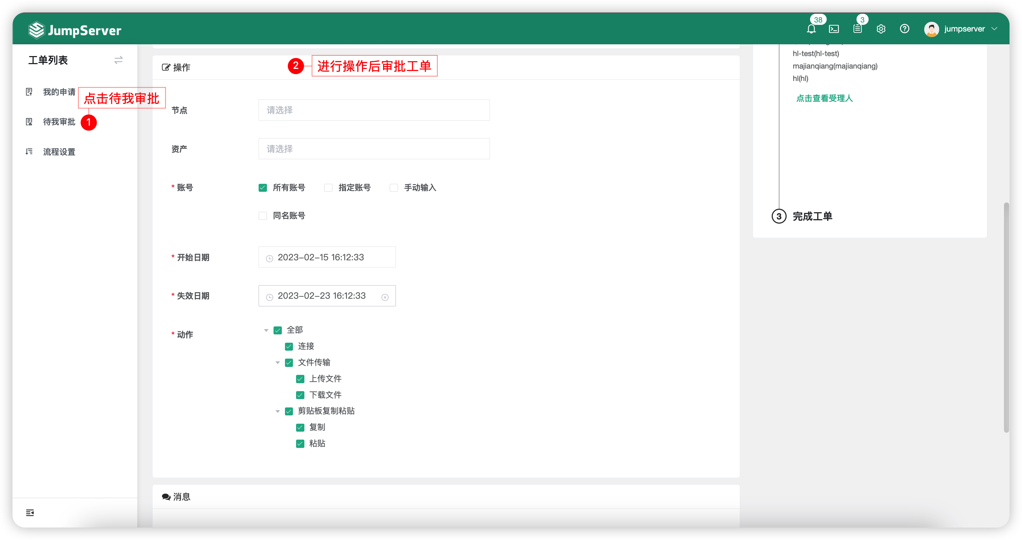Open the help question mark icon
This screenshot has width=1022, height=540.
[x=904, y=29]
